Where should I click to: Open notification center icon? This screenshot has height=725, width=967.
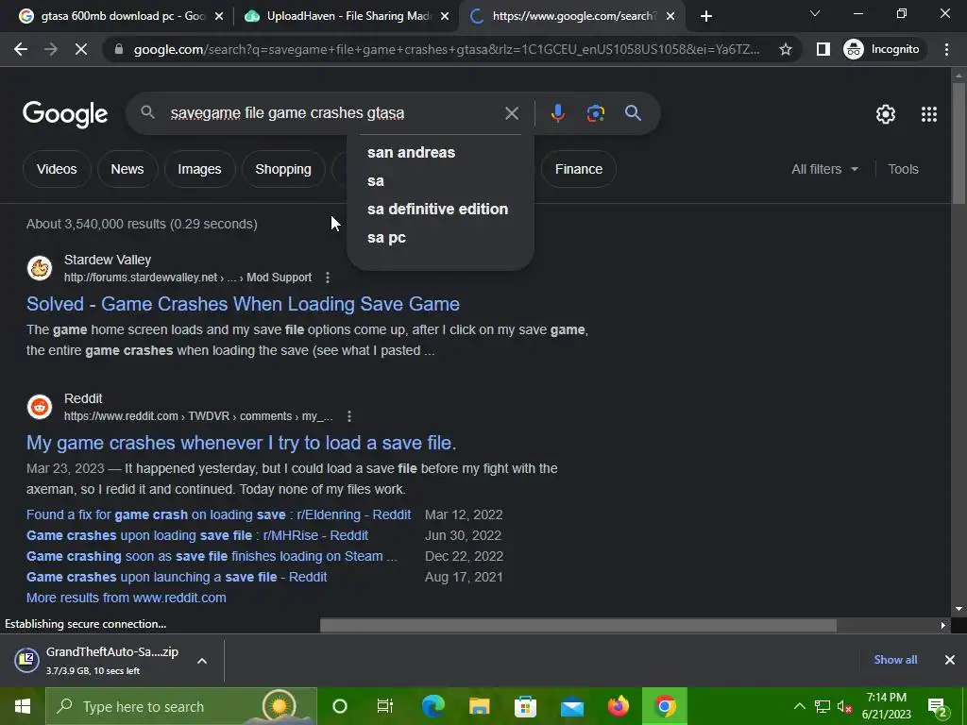(x=937, y=707)
